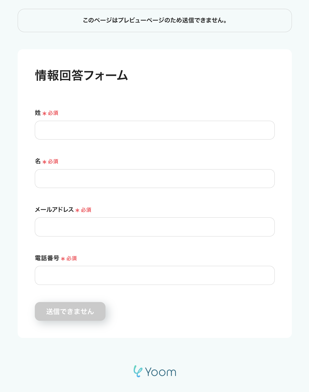Click the red asterisk beside 姓
The width and height of the screenshot is (309, 392).
point(44,114)
